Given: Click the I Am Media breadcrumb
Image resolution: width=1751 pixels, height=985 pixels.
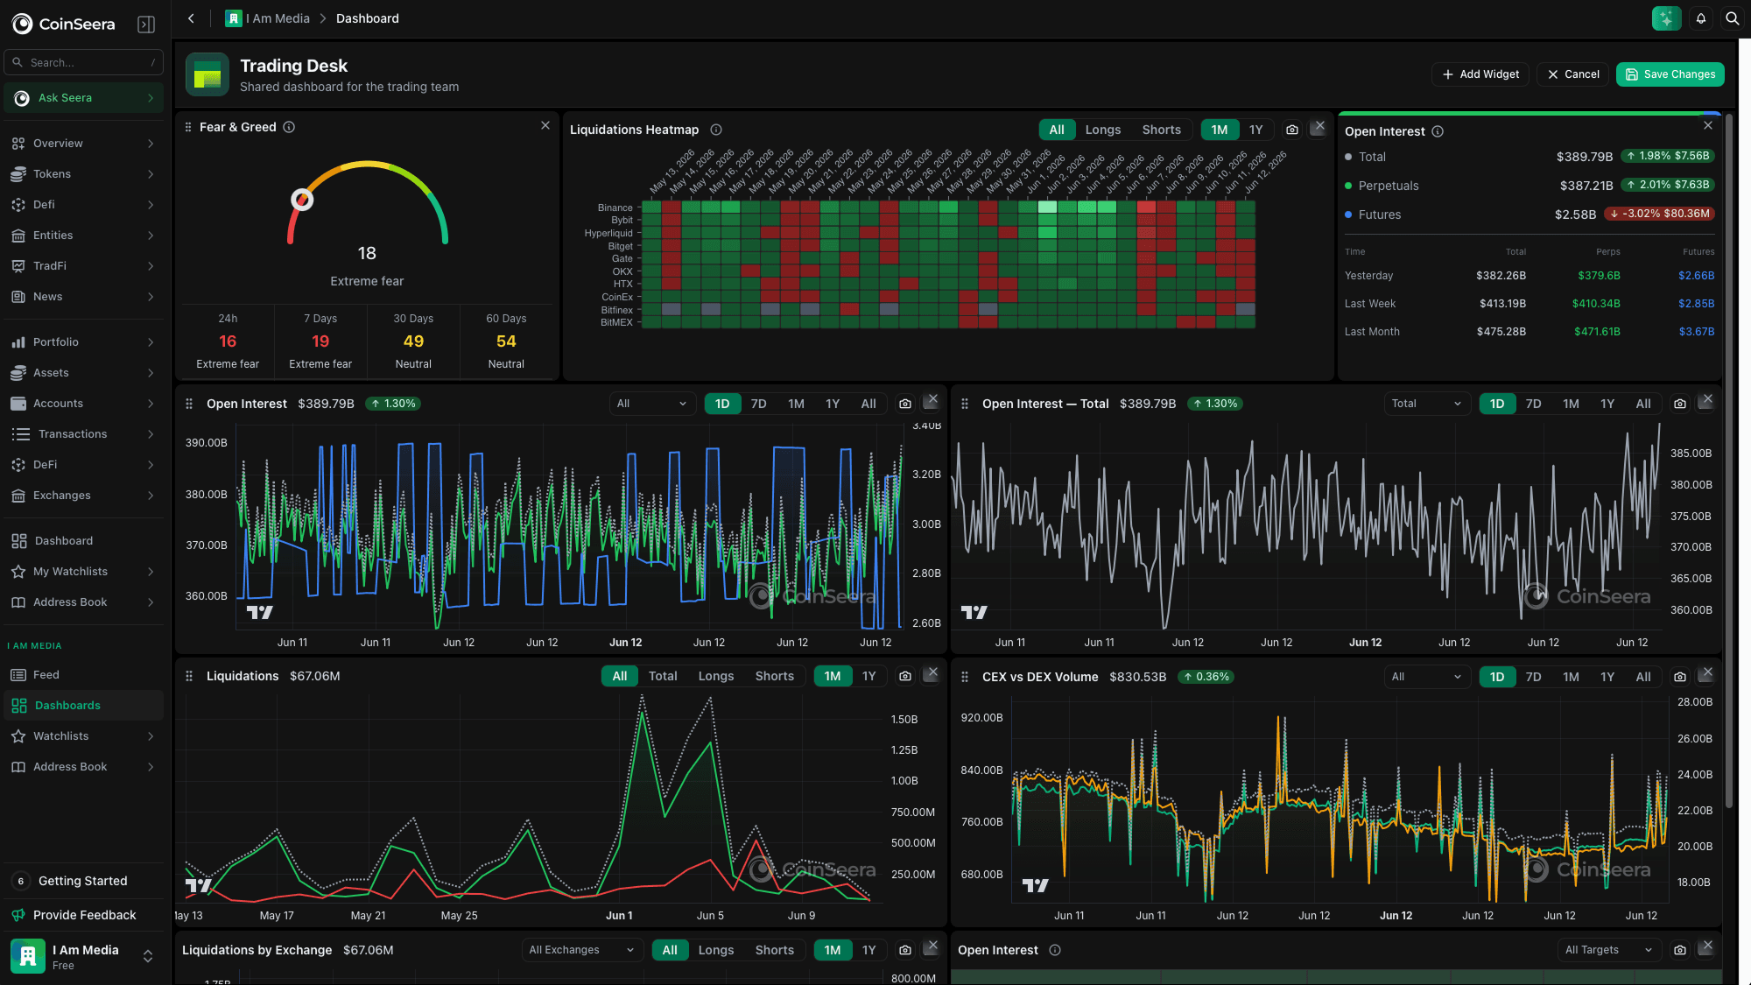Looking at the screenshot, I should pyautogui.click(x=268, y=18).
